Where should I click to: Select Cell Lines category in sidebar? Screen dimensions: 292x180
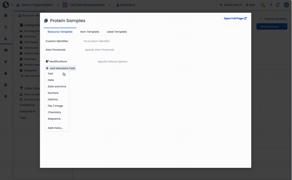30,36
